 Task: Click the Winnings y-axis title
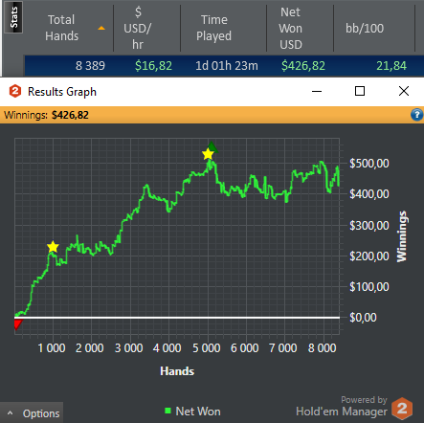point(402,236)
